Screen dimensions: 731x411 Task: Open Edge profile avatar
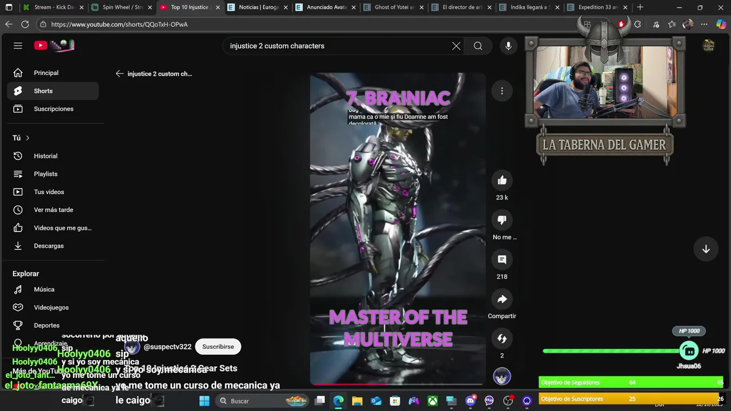(x=688, y=25)
